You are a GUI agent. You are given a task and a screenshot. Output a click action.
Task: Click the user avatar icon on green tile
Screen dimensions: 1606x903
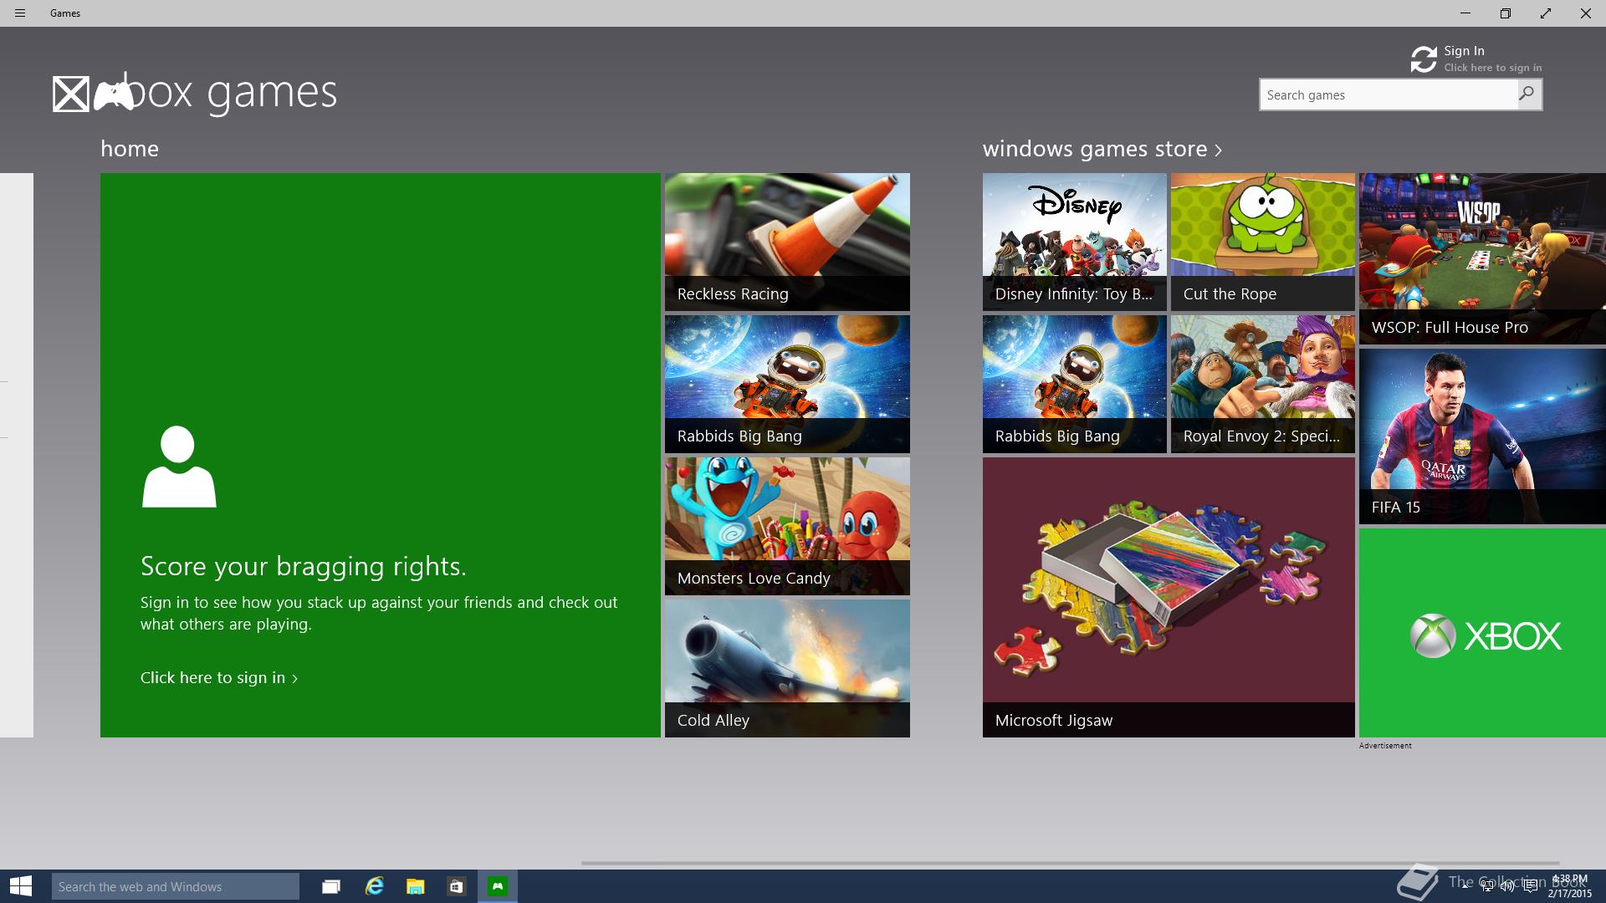(179, 467)
